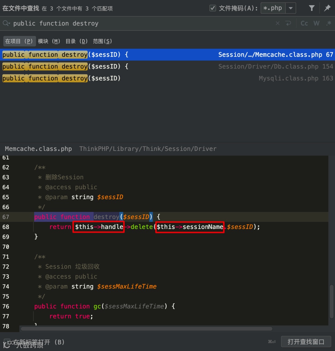
Task: Click line number 67 in gutter
Action: (6, 217)
